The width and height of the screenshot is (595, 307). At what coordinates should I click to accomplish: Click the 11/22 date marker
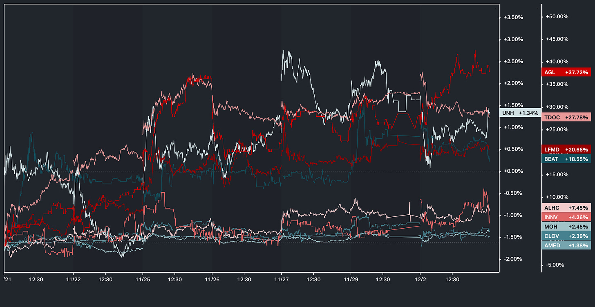click(x=73, y=280)
